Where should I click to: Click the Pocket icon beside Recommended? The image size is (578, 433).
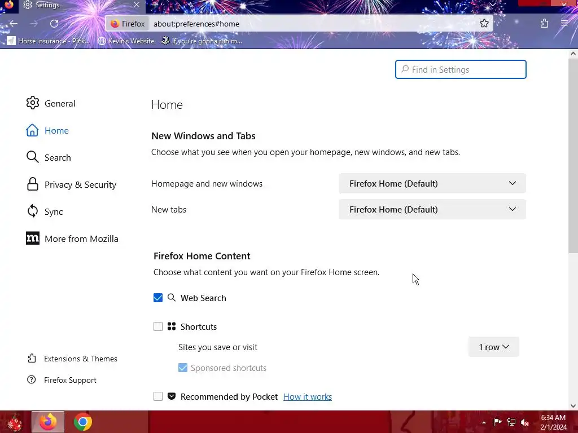pos(172,396)
